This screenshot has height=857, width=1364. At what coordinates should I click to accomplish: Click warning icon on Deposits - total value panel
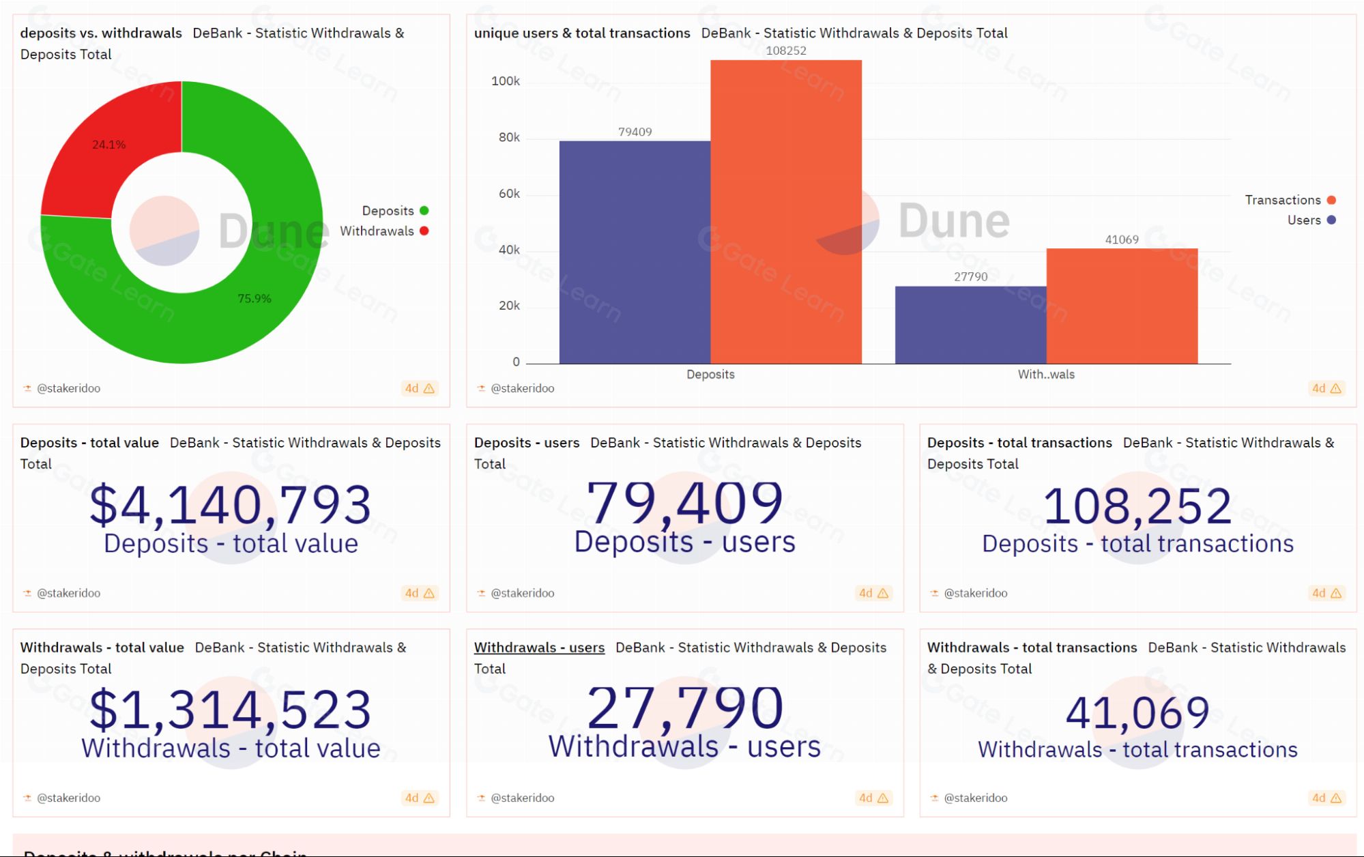click(429, 593)
